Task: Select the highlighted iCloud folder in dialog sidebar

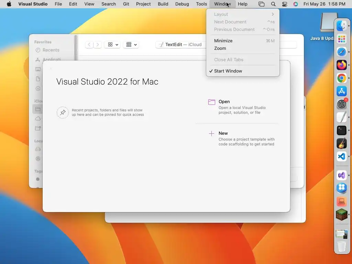Action: (38, 109)
